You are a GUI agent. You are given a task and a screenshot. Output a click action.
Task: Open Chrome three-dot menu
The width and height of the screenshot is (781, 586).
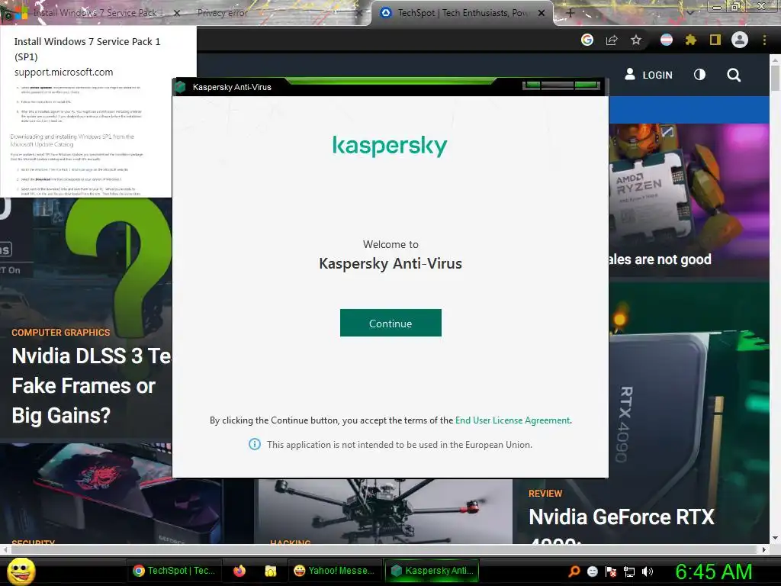[764, 40]
